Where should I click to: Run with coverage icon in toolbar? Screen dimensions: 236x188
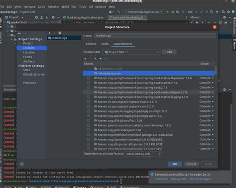click(178, 12)
